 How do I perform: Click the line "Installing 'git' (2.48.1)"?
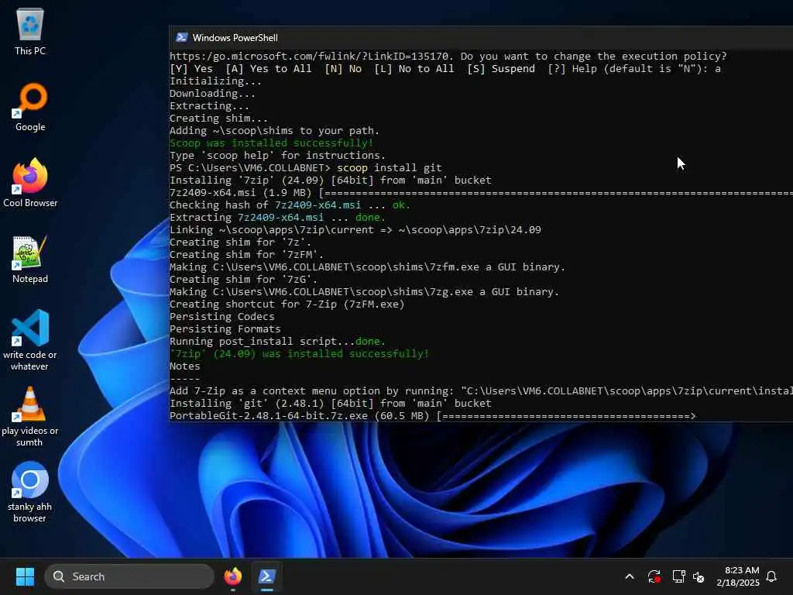tap(330, 403)
